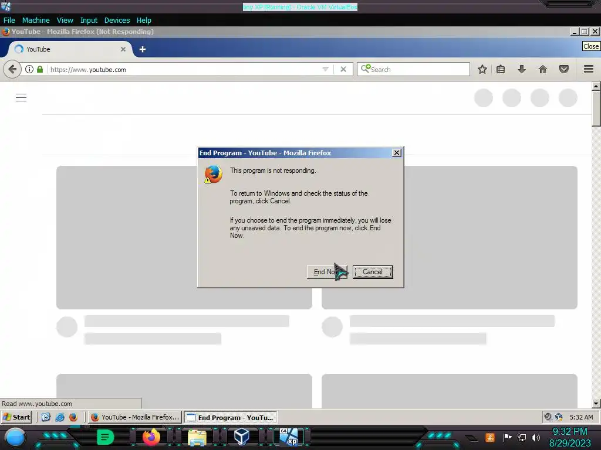This screenshot has width=601, height=450.
Task: Launch Internet Explorer from quick launch
Action: 60,417
